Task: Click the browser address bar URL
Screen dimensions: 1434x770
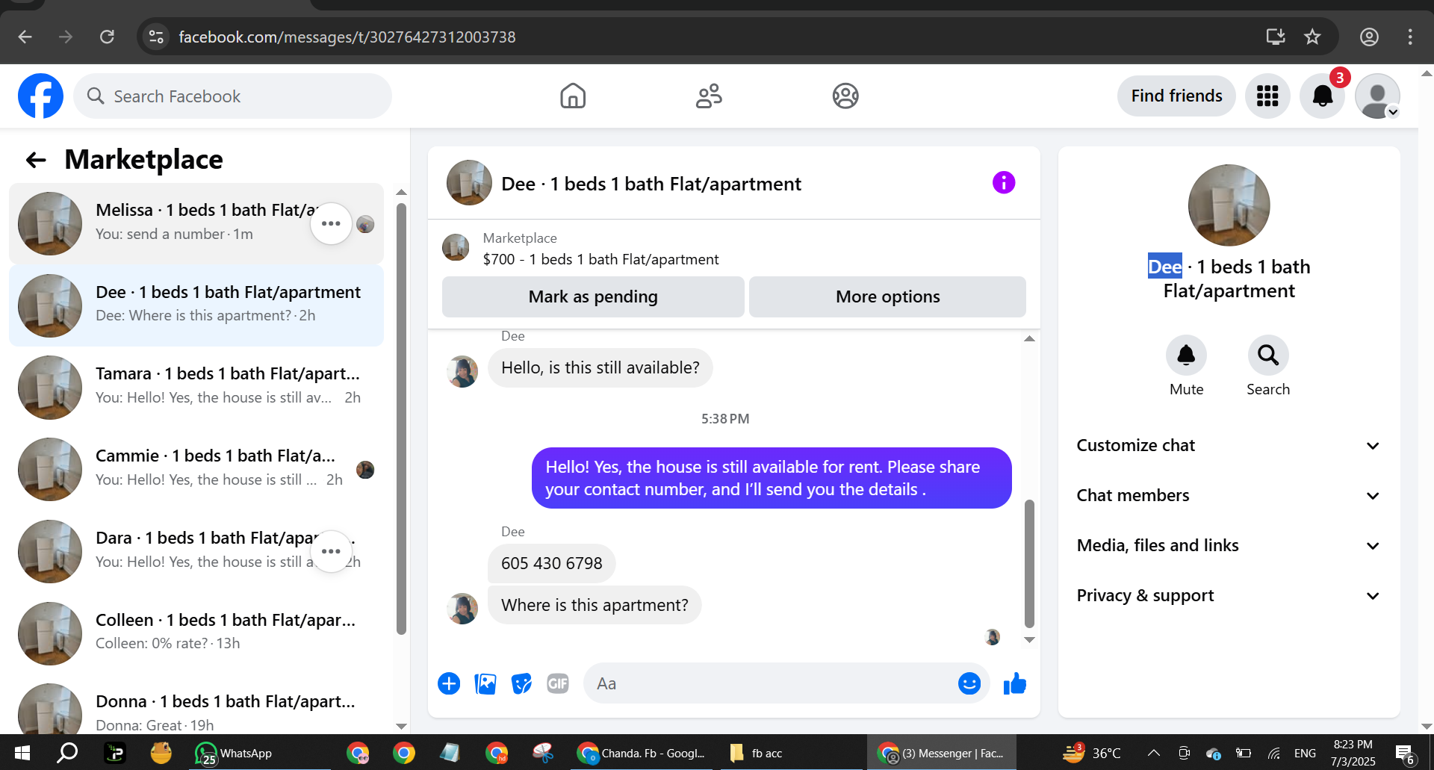Action: pos(347,37)
